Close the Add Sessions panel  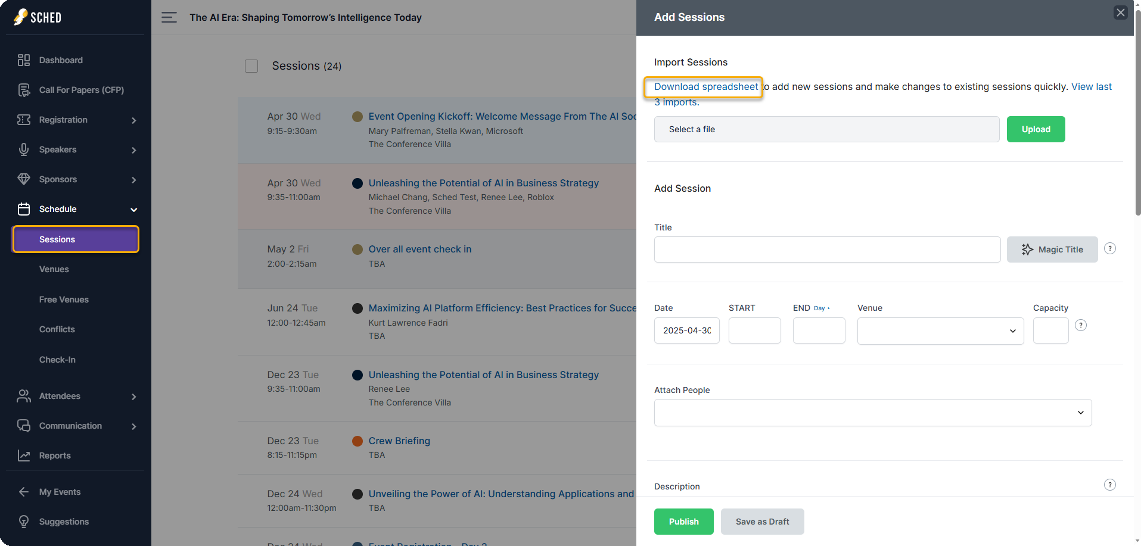click(1121, 13)
